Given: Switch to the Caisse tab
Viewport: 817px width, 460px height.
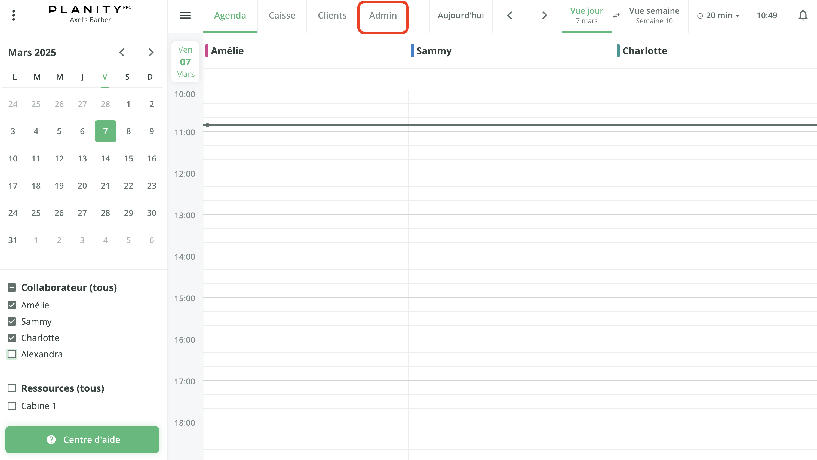Looking at the screenshot, I should (282, 15).
